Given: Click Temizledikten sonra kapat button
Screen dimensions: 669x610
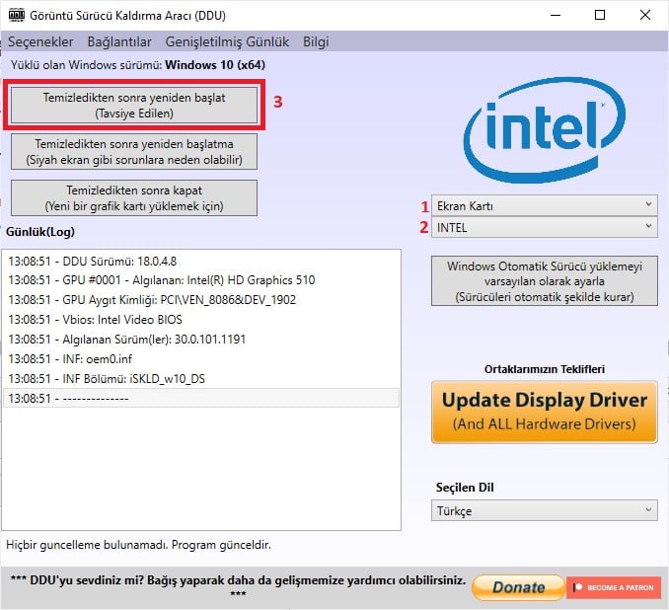Looking at the screenshot, I should [134, 197].
